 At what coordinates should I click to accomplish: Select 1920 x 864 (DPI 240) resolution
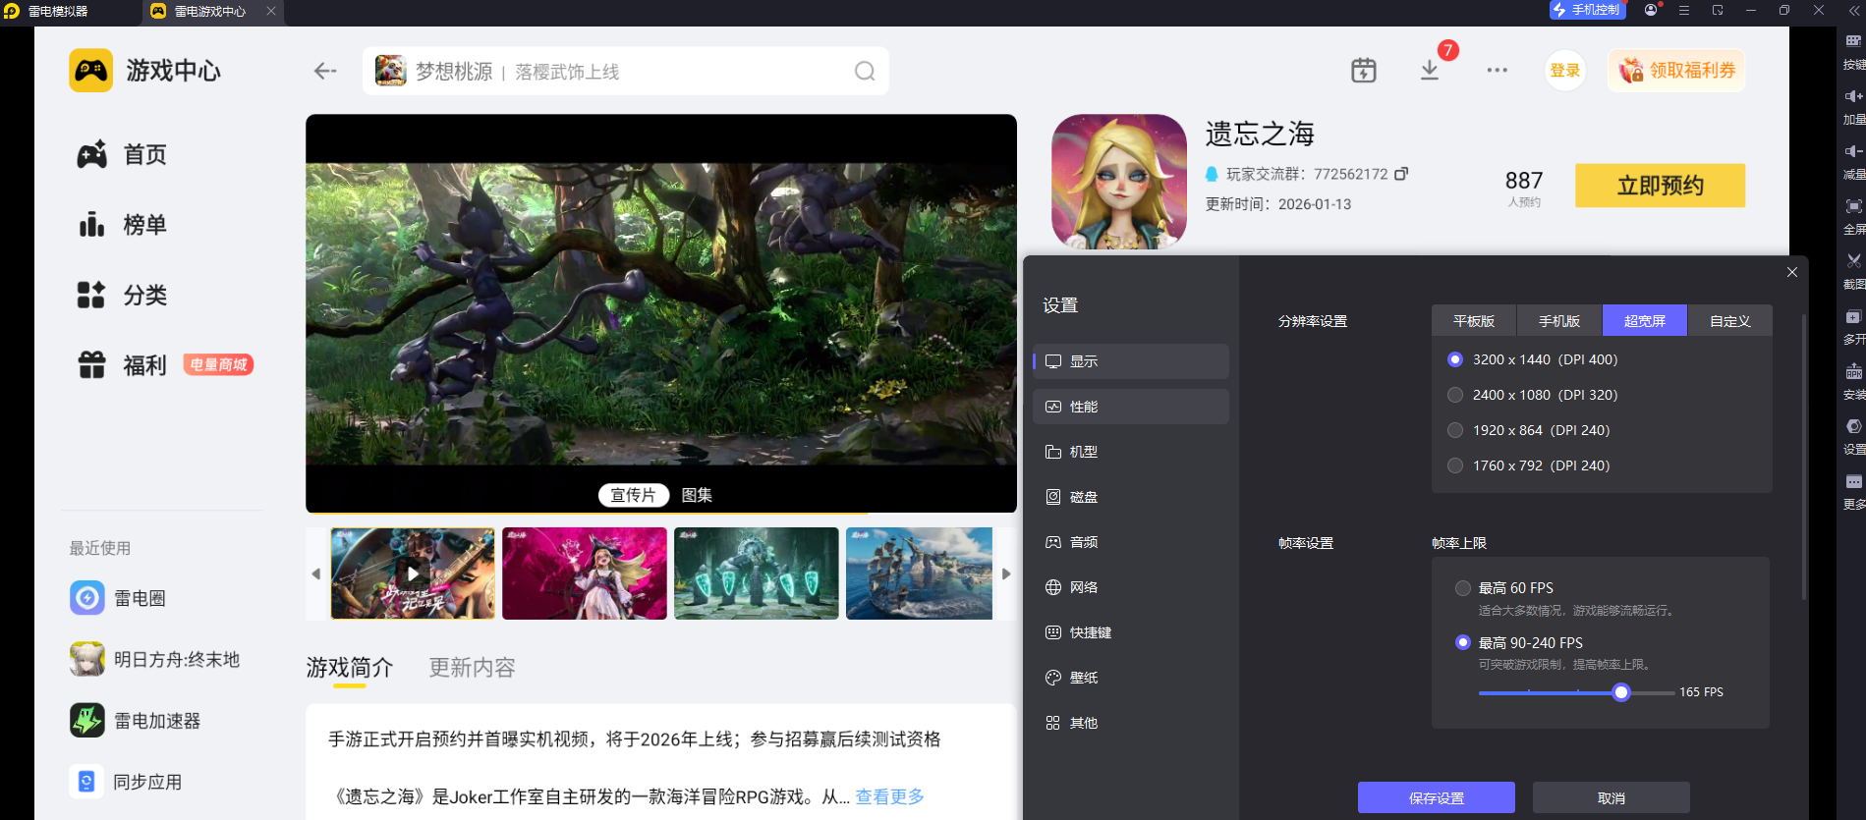[1455, 430]
